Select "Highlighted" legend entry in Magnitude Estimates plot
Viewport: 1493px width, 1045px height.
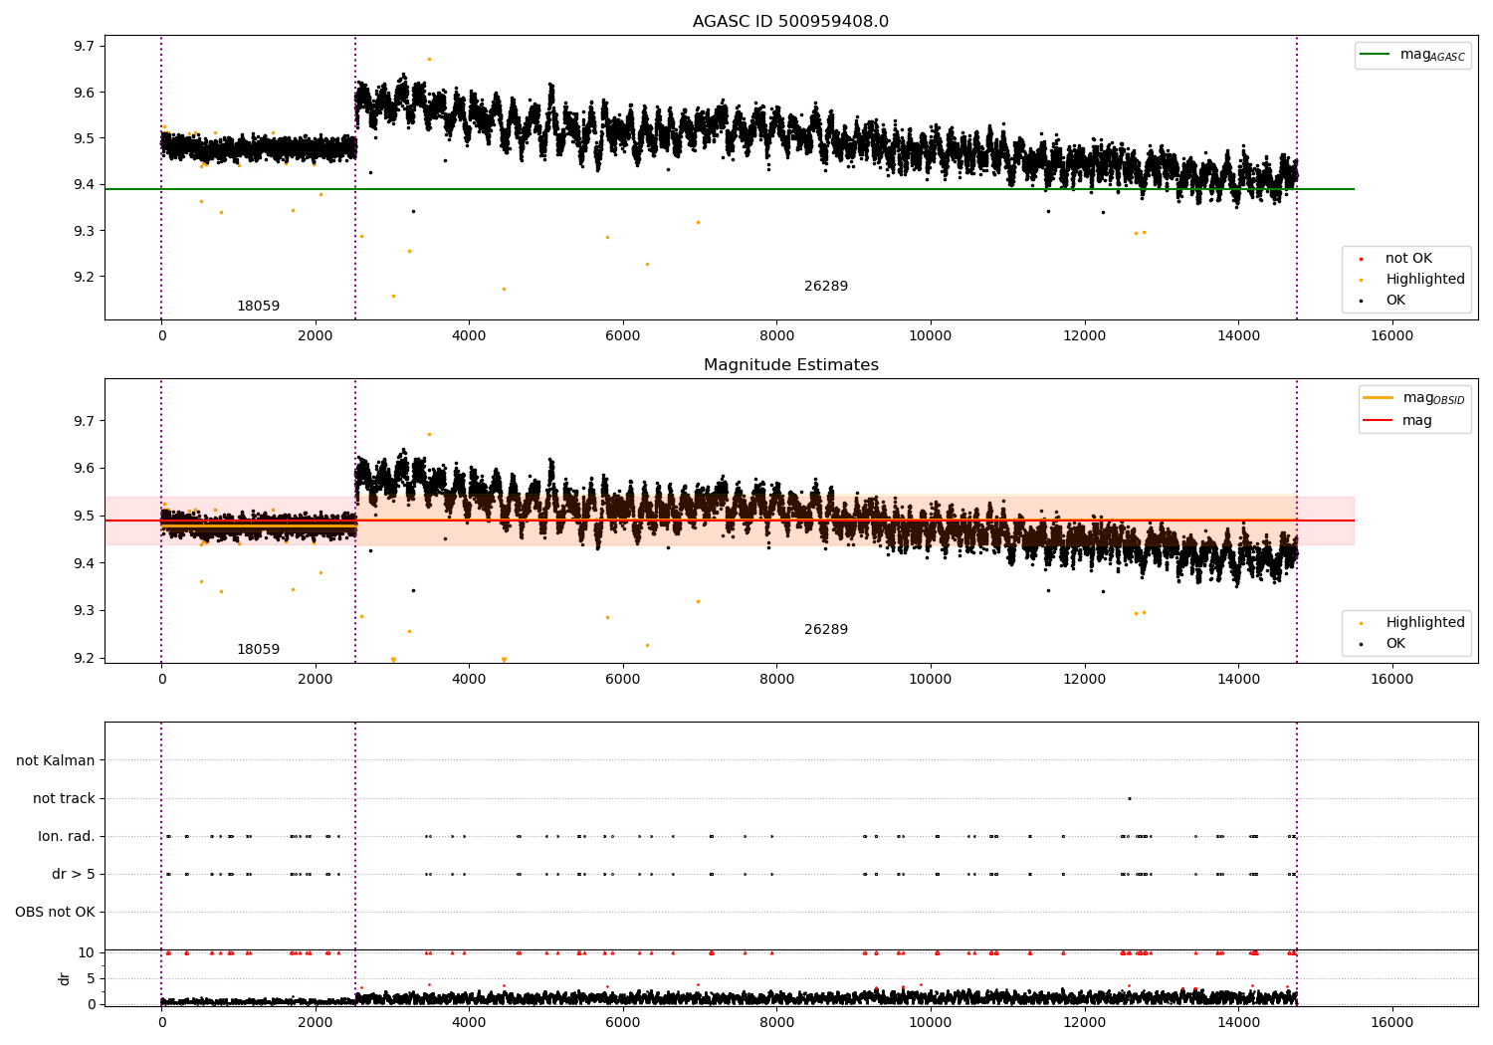tap(1425, 623)
